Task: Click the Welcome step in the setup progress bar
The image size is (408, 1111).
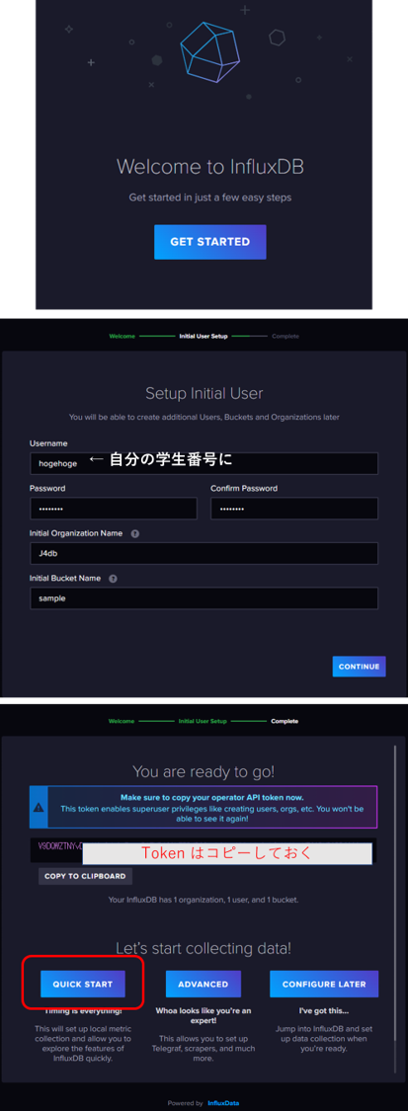Action: point(122,336)
